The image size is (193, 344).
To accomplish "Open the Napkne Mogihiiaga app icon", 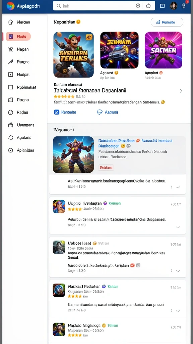I will [59, 329].
